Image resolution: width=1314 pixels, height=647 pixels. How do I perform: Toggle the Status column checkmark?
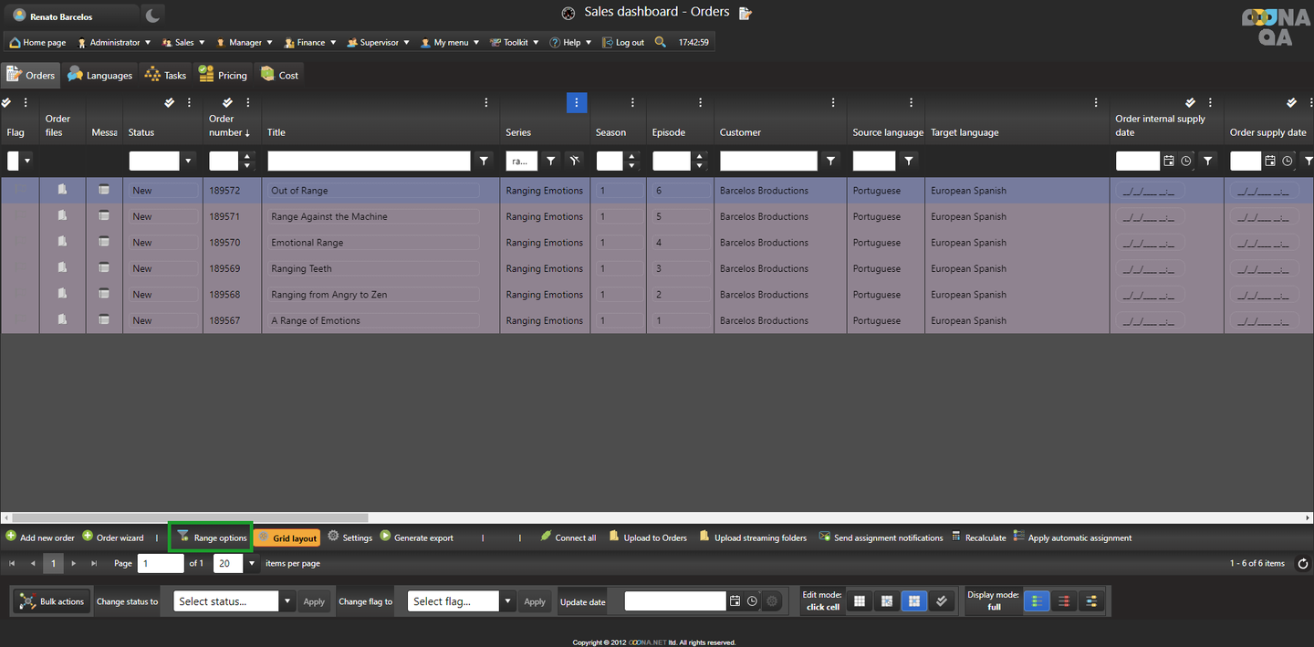(169, 103)
